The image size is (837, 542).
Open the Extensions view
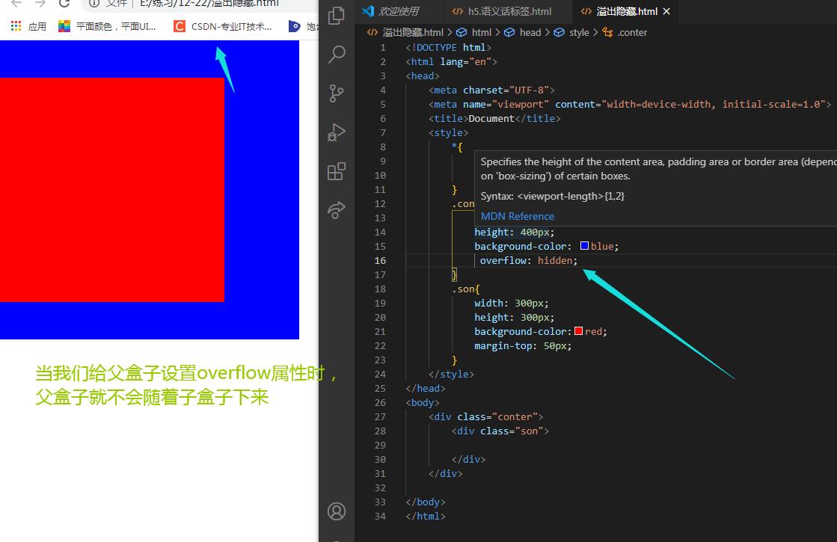[337, 171]
